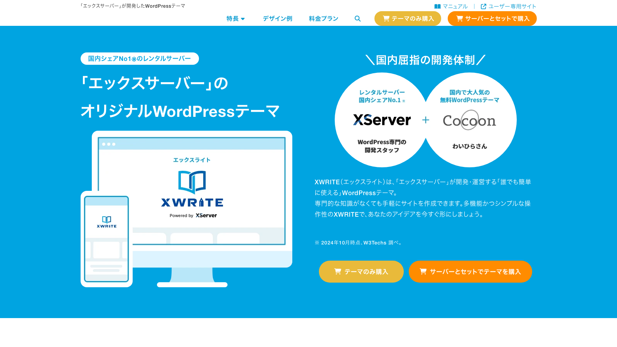Click cart icon in サーバーとセットでテーマを購入 button
The image size is (617, 347).
click(x=423, y=271)
